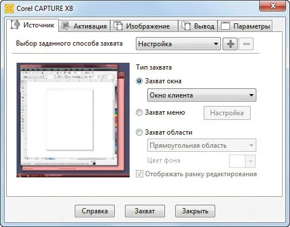Choose the Захват области radio option

coord(139,132)
